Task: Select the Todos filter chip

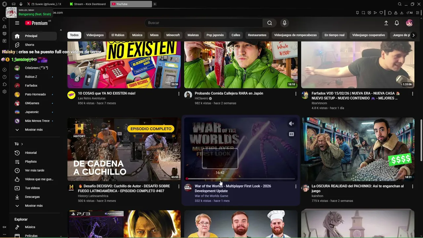Action: click(74, 35)
